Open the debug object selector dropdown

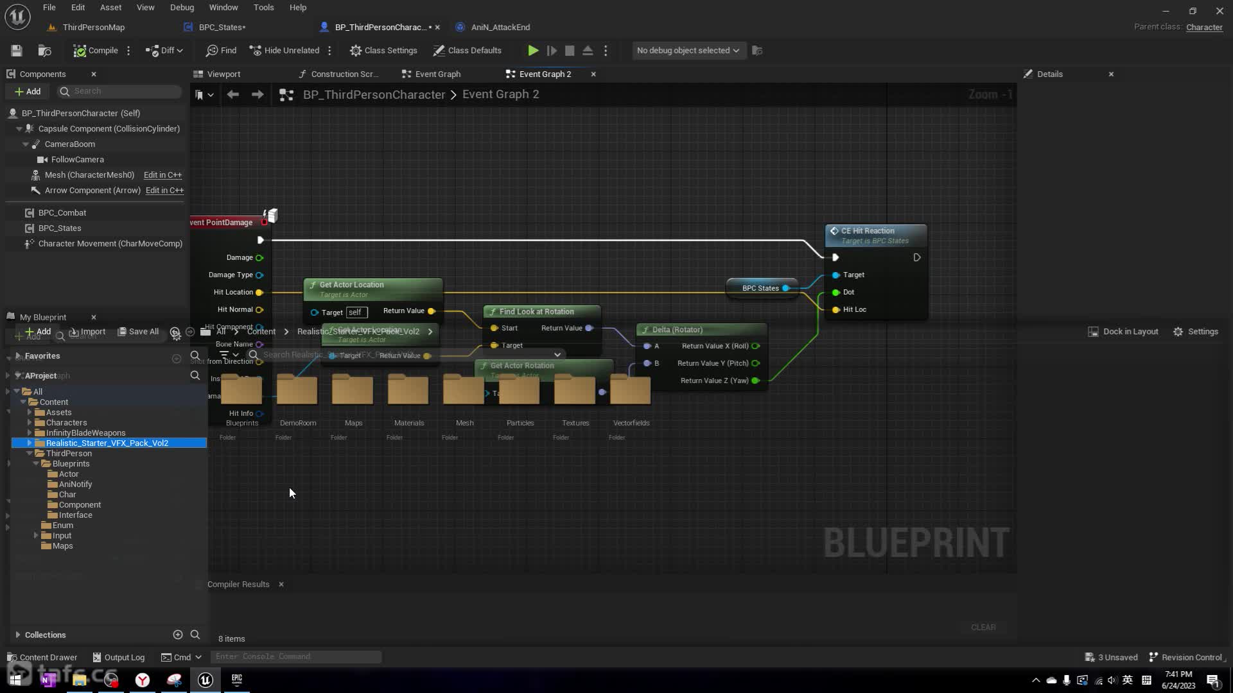click(687, 51)
